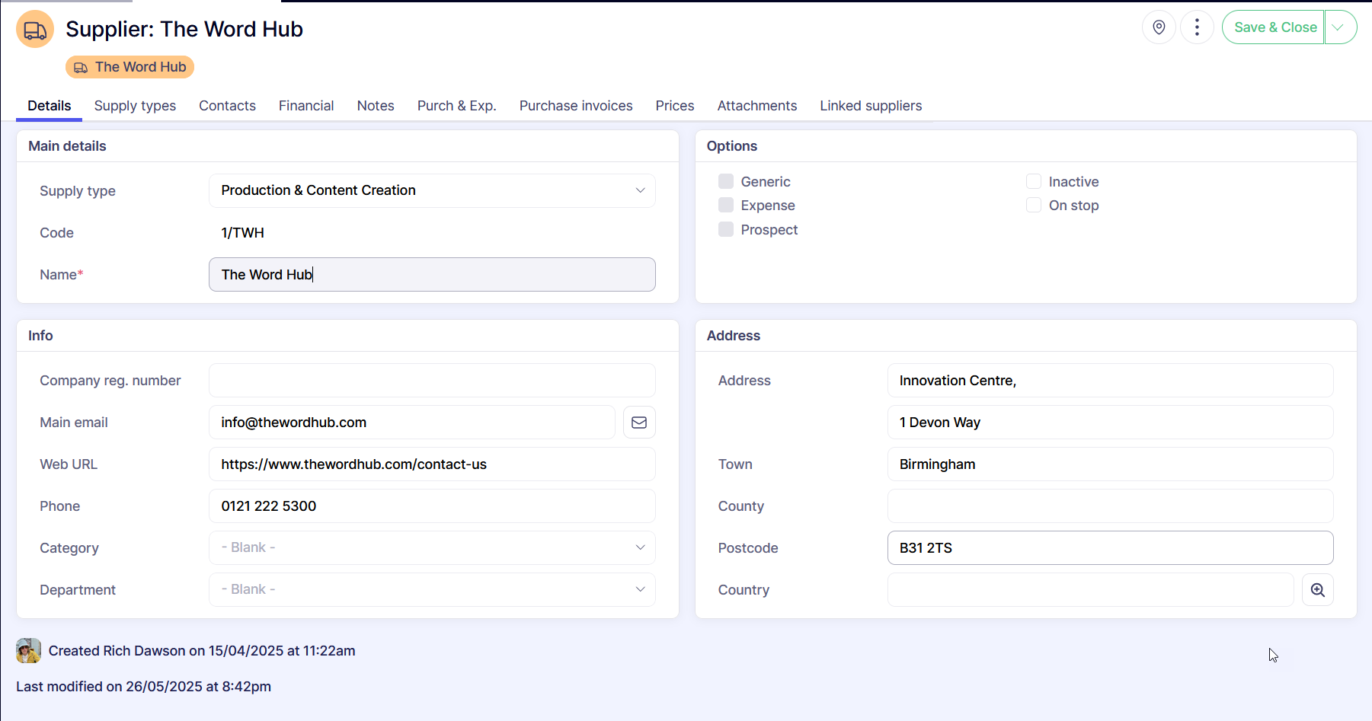Mark supplier as Inactive

(x=1034, y=181)
